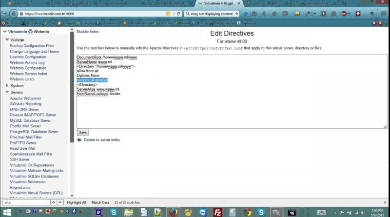The image size is (390, 217).
Task: Expand the System category in sidebar
Action: [x=7, y=85]
